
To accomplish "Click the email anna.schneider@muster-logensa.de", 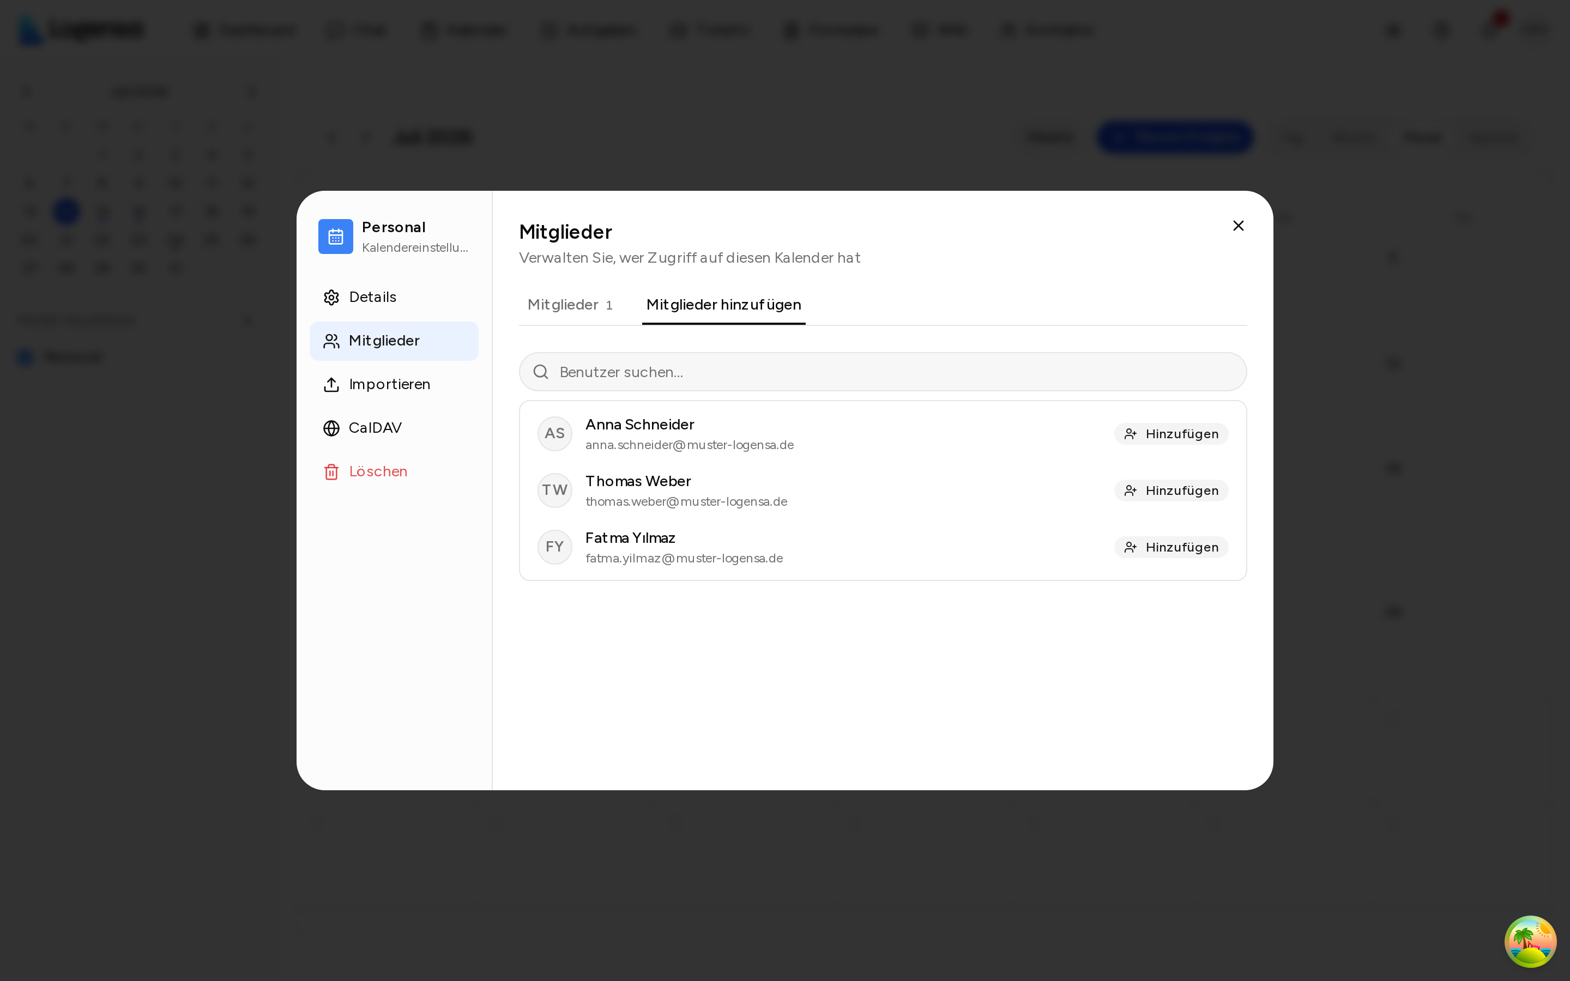I will (689, 445).
